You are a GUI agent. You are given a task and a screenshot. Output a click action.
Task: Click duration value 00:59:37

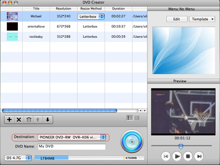[x=119, y=26]
